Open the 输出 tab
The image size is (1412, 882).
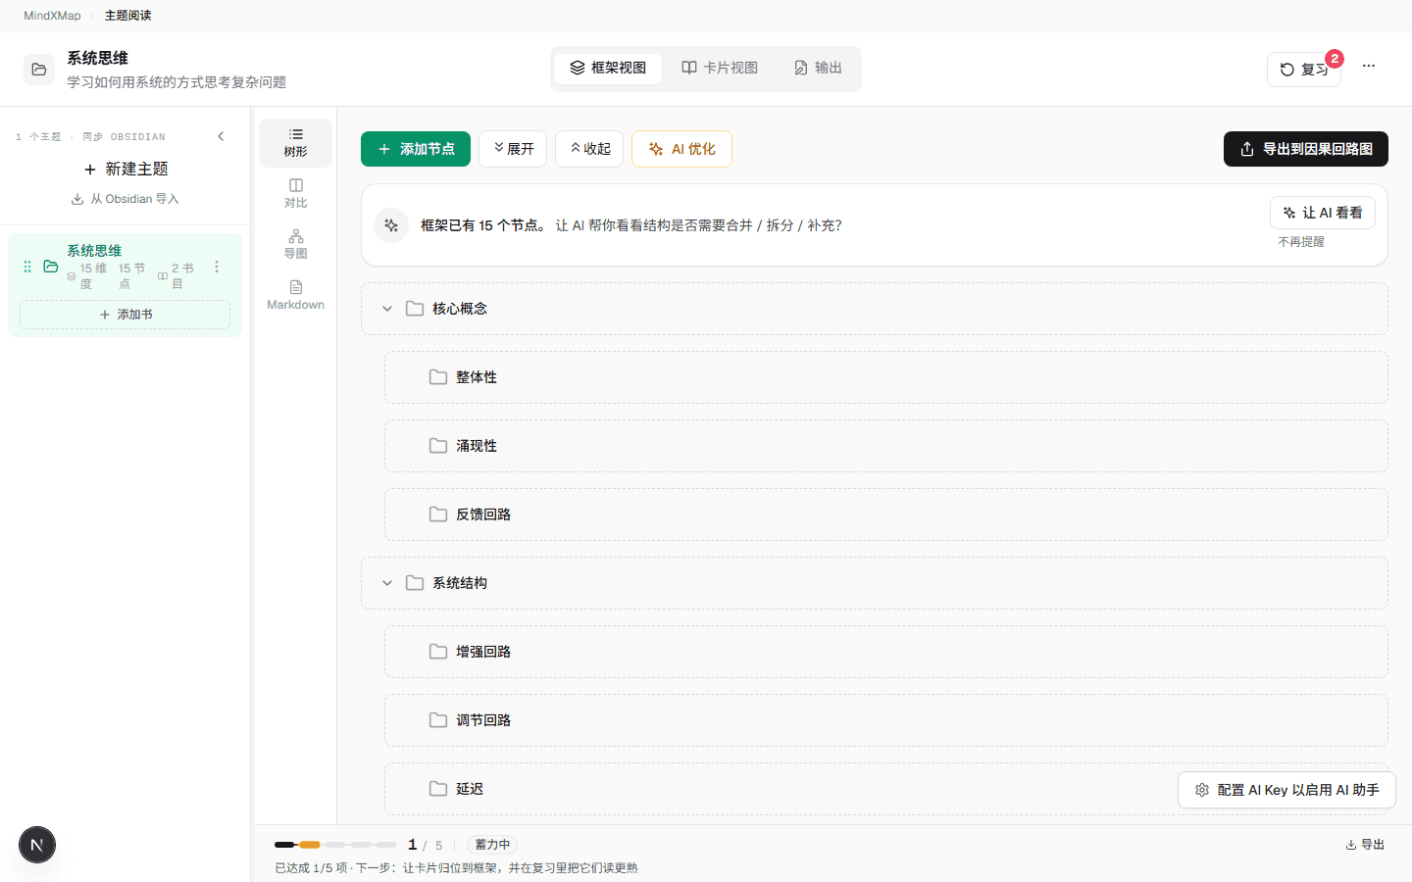[x=818, y=68]
